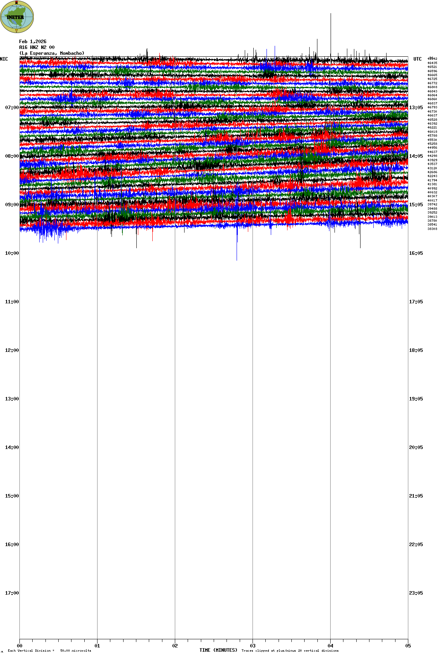Click the 17:00 local time marker
Image resolution: width=439 pixels, height=656 pixels.
click(x=12, y=593)
